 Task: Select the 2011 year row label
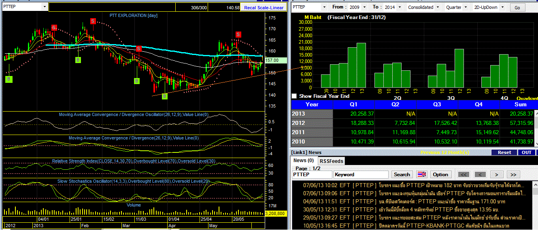point(312,132)
